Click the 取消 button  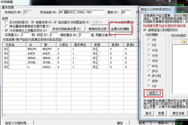point(142,123)
